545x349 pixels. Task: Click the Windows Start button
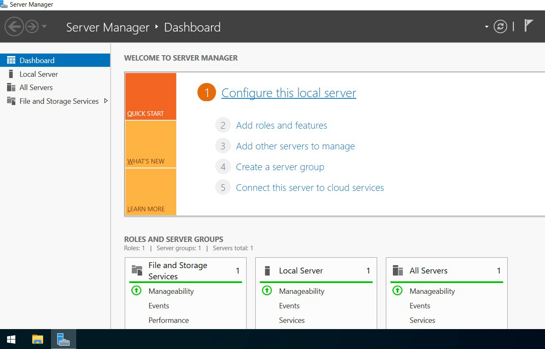pos(11,339)
